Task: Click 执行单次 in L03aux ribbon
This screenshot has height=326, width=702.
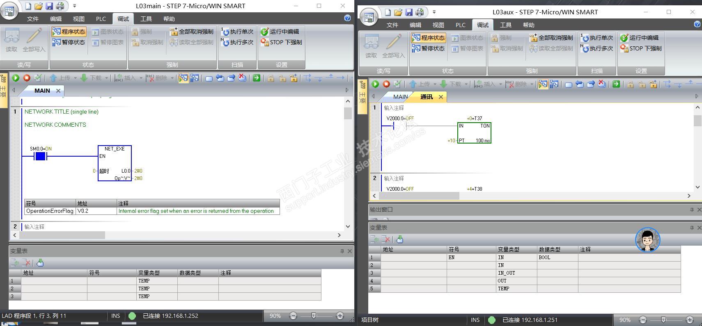Action: 597,38
